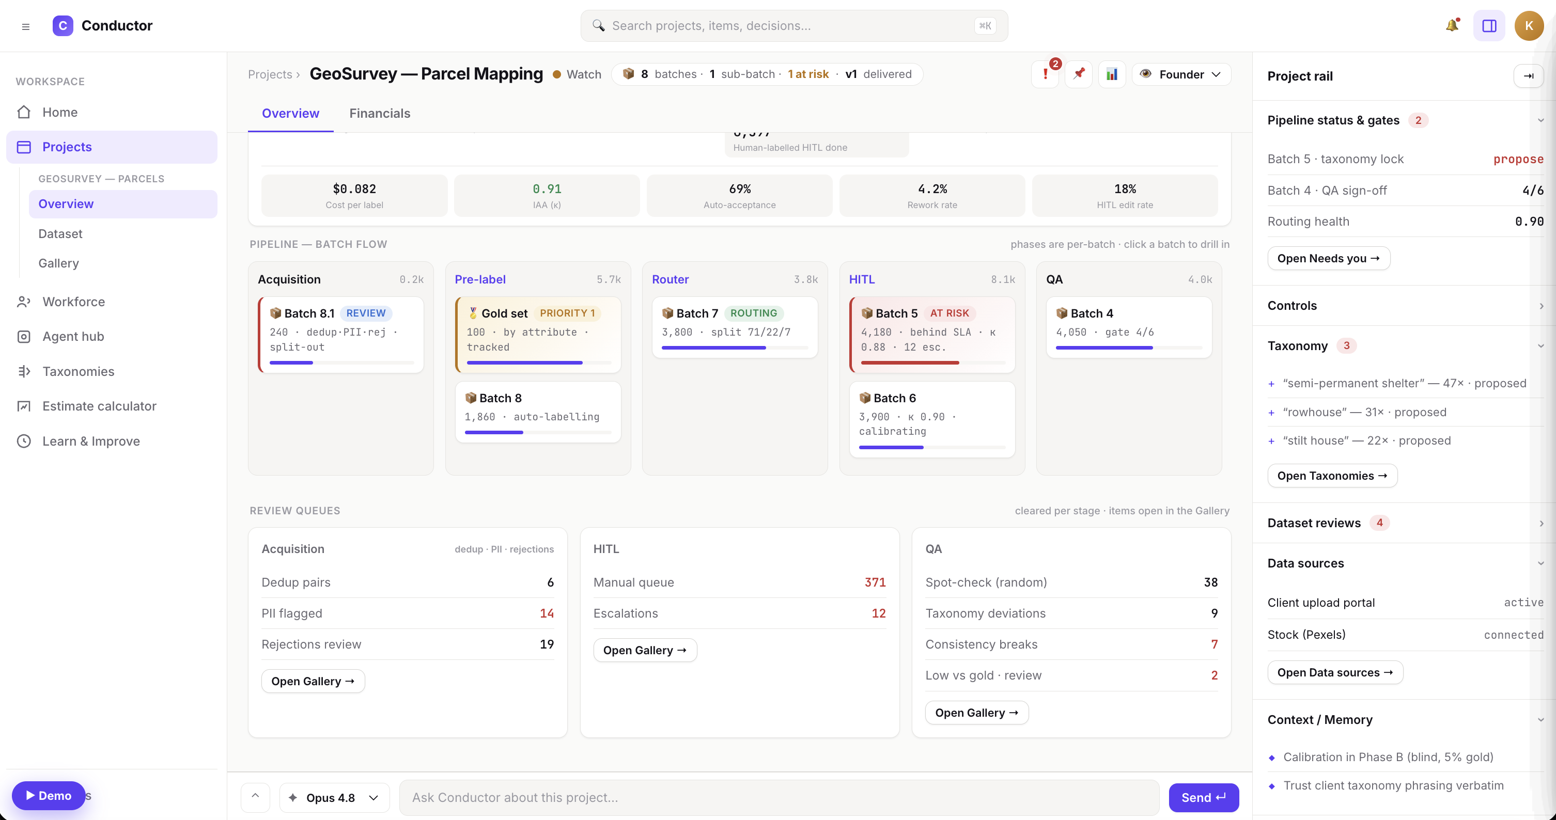
Task: Click the Batch 4 gate progress bar
Action: tap(1129, 349)
